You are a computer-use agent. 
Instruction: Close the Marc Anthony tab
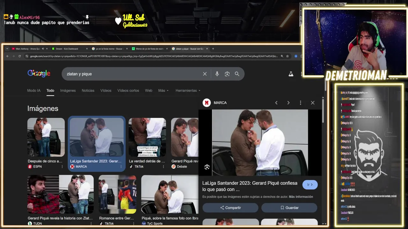[x=47, y=49]
